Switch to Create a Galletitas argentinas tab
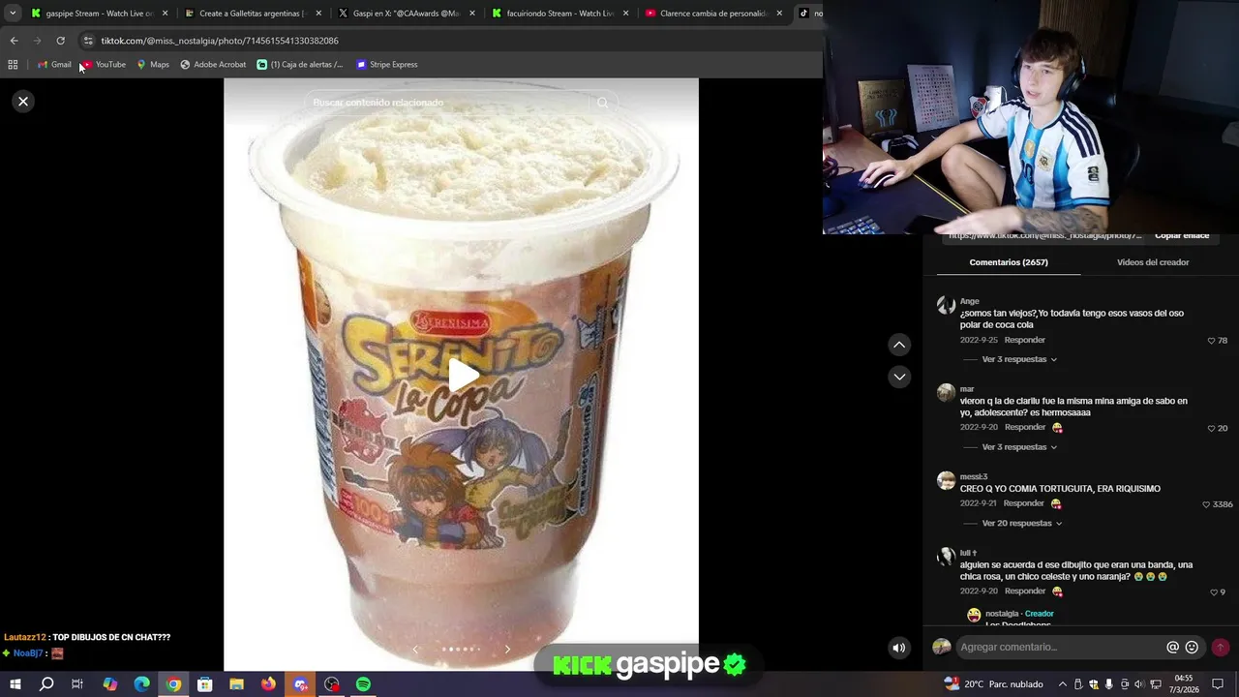Viewport: 1239px width, 697px height. tap(253, 14)
